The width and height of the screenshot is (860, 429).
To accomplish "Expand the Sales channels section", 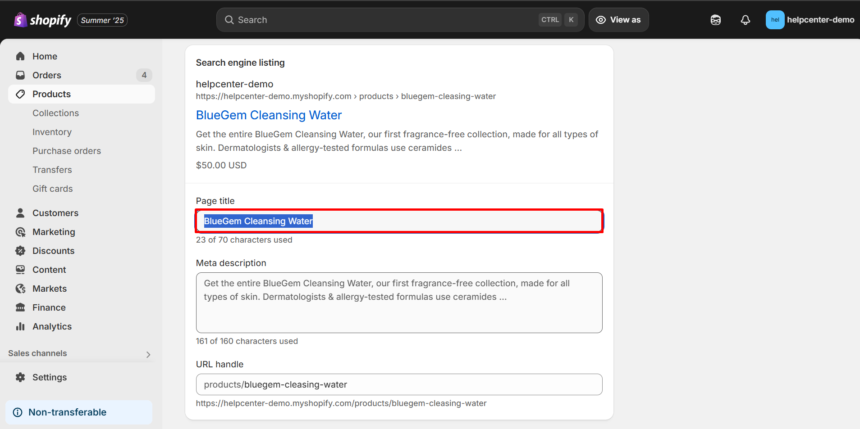I will (x=148, y=354).
